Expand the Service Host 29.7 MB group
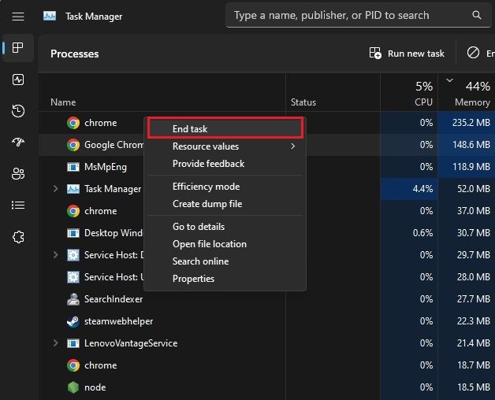The width and height of the screenshot is (495, 400). pyautogui.click(x=55, y=254)
